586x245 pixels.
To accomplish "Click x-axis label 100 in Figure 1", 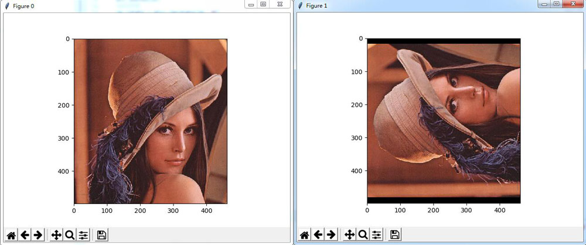I will pyautogui.click(x=401, y=211).
